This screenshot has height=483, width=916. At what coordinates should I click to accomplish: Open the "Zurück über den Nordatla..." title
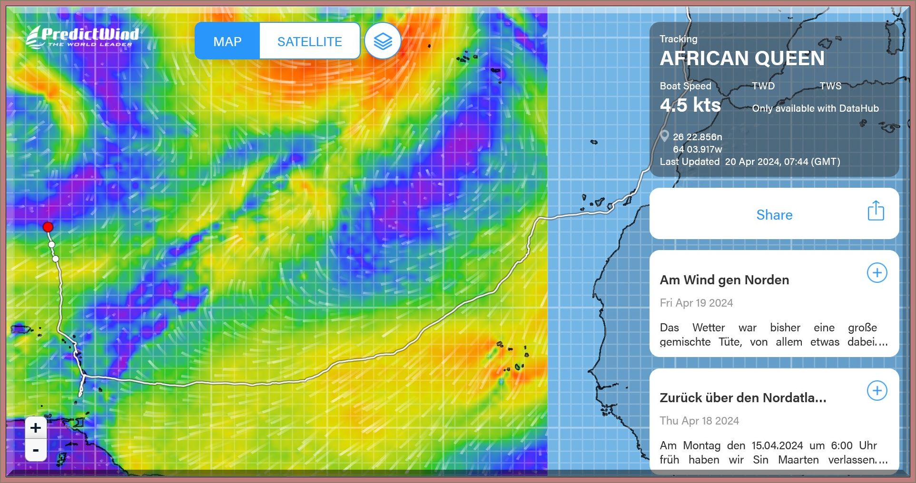[743, 398]
